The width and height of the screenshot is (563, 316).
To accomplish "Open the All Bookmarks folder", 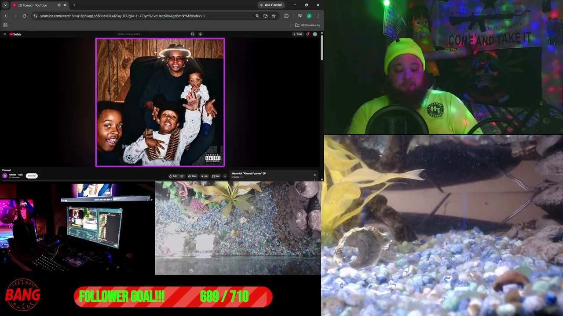I will pyautogui.click(x=308, y=25).
